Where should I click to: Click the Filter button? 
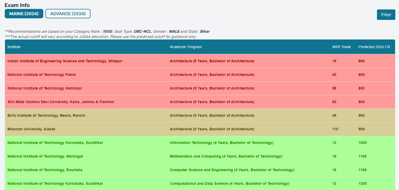point(386,15)
